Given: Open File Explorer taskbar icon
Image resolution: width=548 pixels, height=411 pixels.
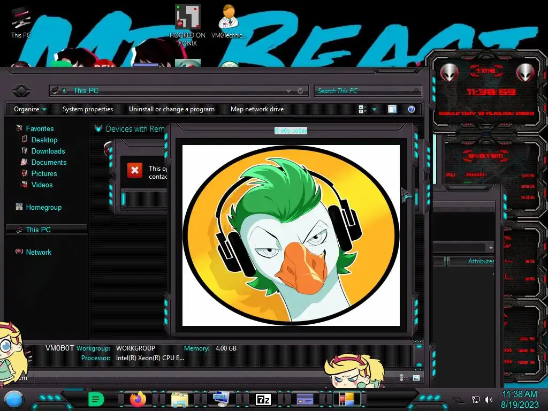Looking at the screenshot, I should point(180,399).
